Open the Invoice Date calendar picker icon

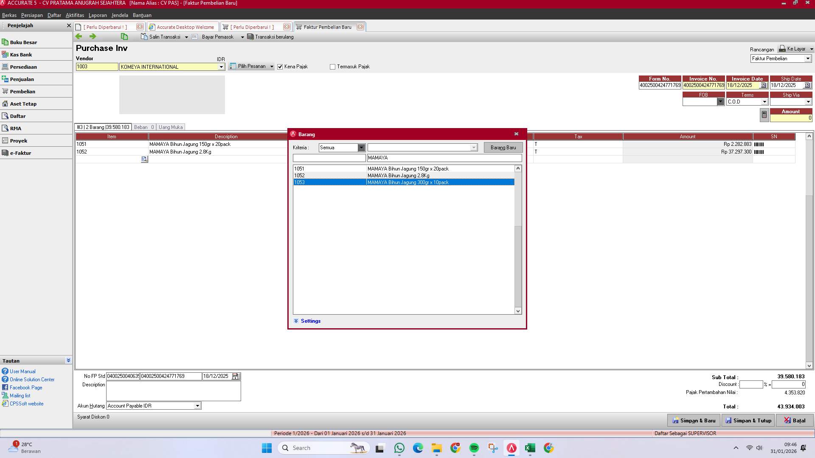[x=763, y=85]
